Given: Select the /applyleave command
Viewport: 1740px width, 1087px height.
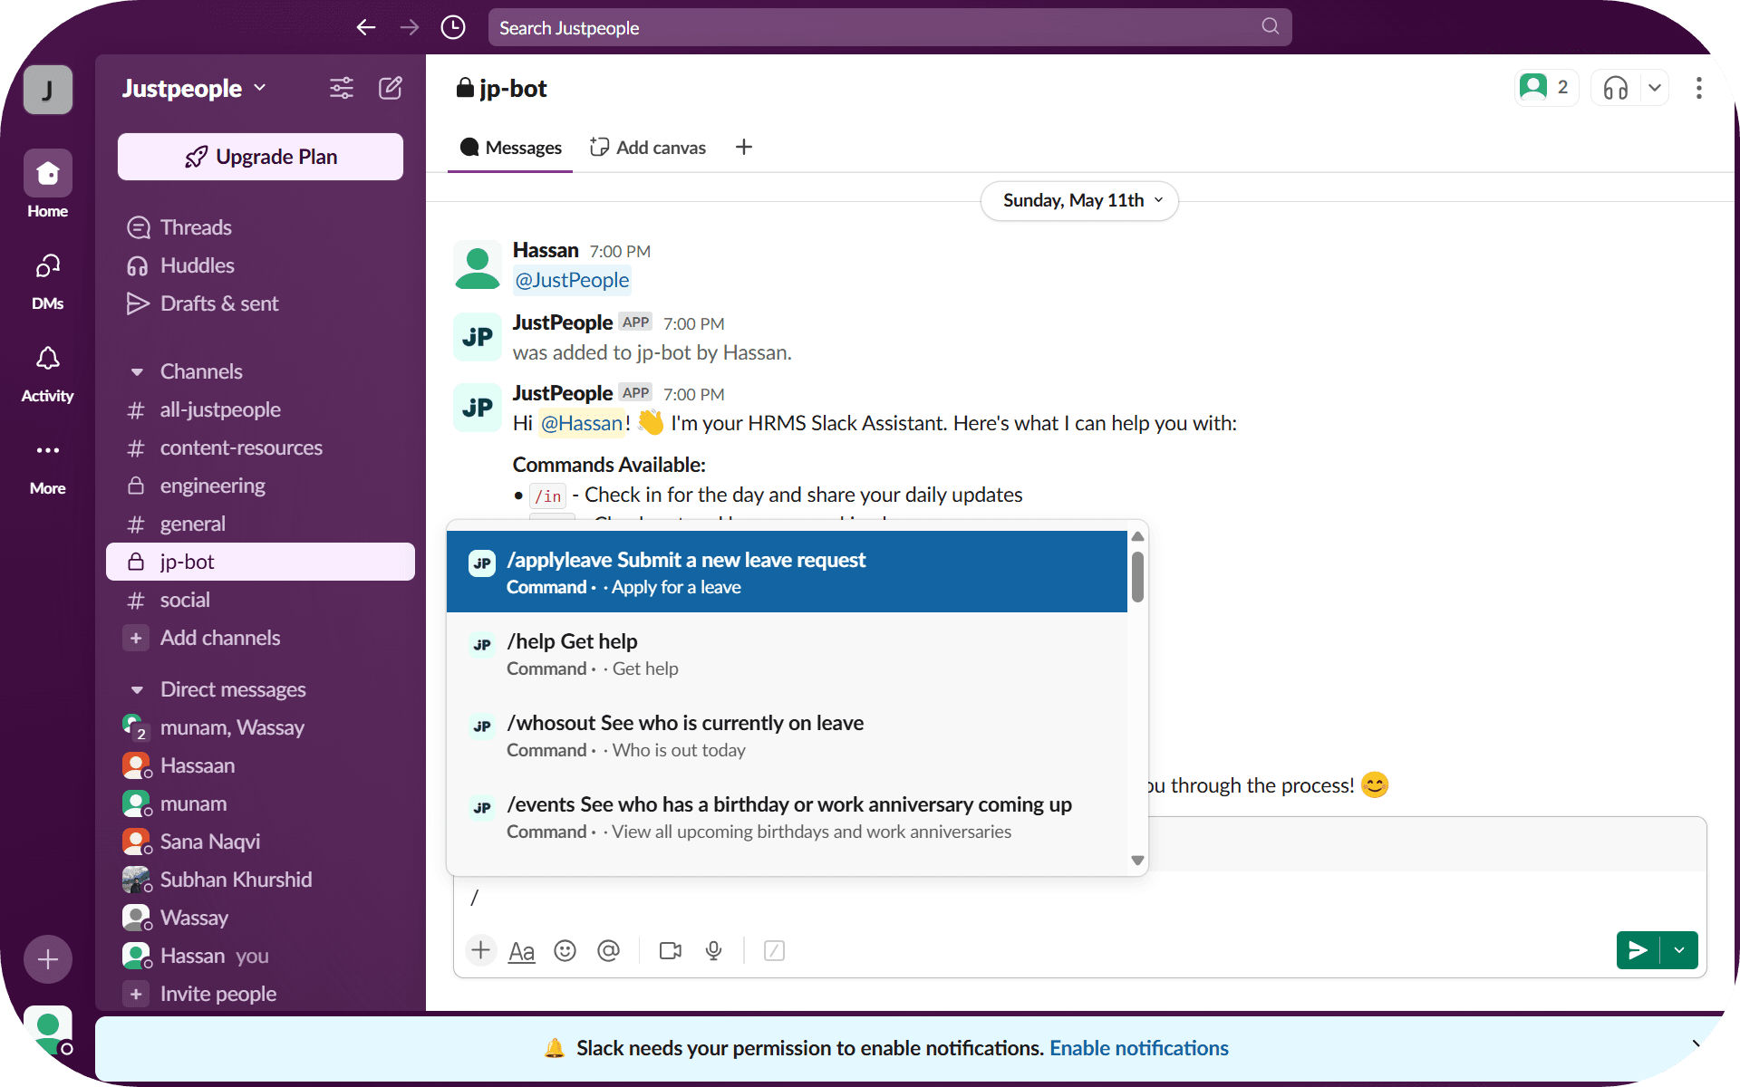Looking at the screenshot, I should (x=787, y=572).
